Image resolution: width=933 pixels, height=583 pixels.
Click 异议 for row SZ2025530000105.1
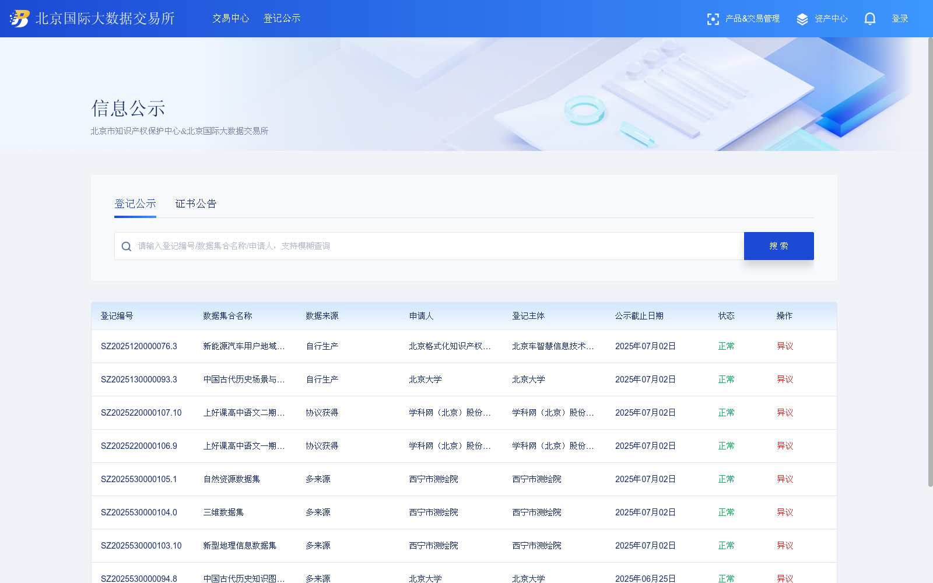pyautogui.click(x=785, y=479)
